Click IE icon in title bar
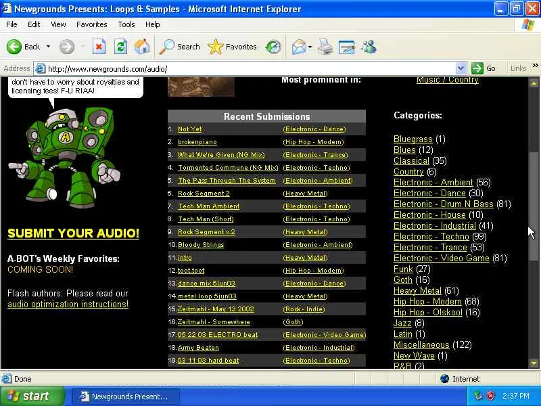 click(x=7, y=8)
